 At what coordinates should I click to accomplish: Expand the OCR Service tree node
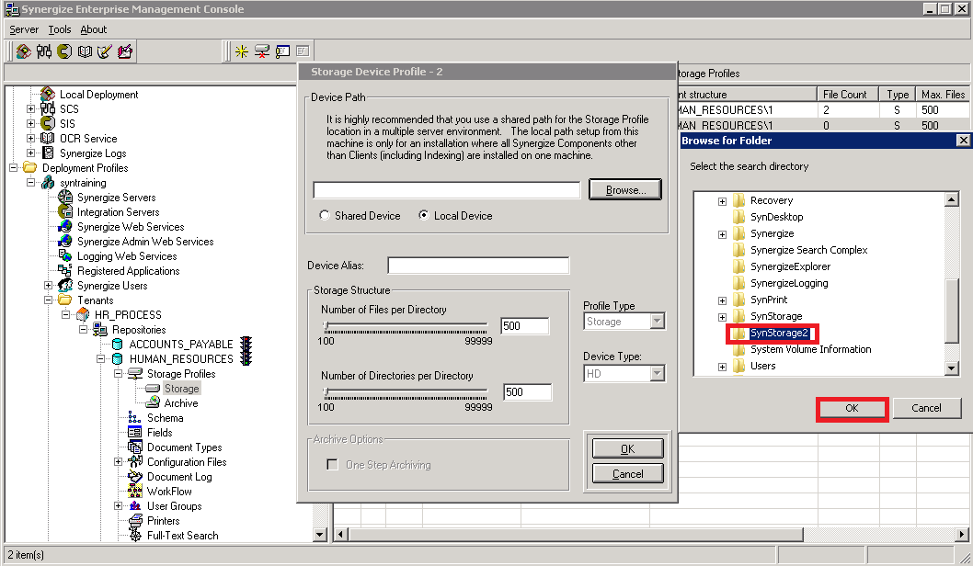click(30, 138)
